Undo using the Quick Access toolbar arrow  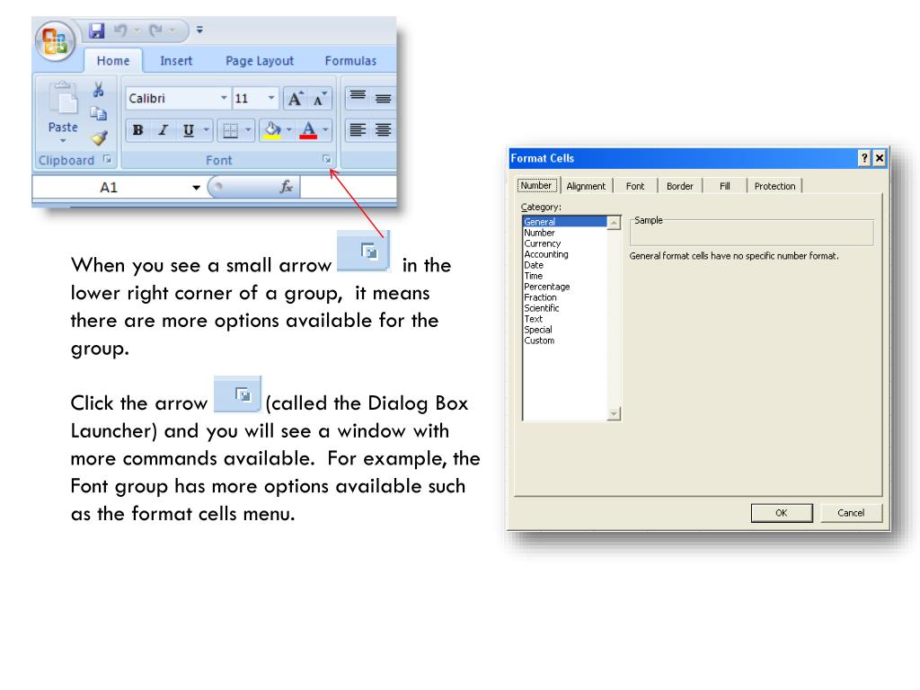(x=120, y=30)
